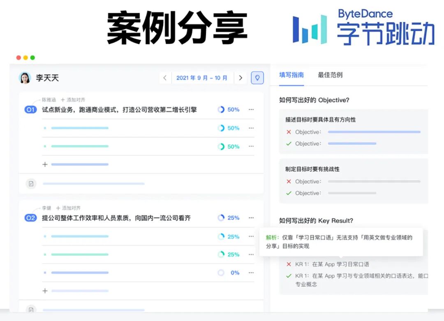Image resolution: width=444 pixels, height=321 pixels.
Task: Click first O1 KR 50% progress
Action: tap(229, 128)
